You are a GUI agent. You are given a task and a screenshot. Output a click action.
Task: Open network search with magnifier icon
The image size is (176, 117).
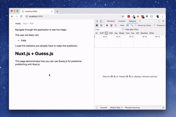tap(116, 25)
